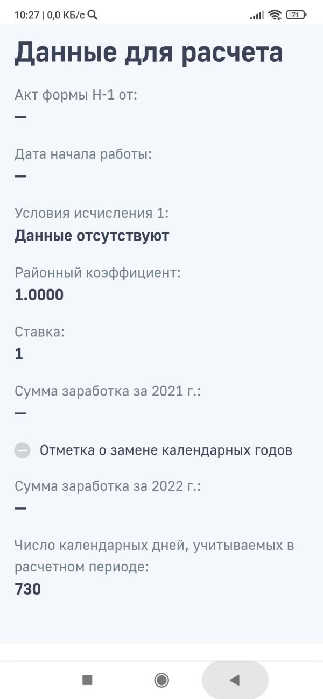
Task: Tap the 'Дата начала работы' label
Action: coord(83,154)
